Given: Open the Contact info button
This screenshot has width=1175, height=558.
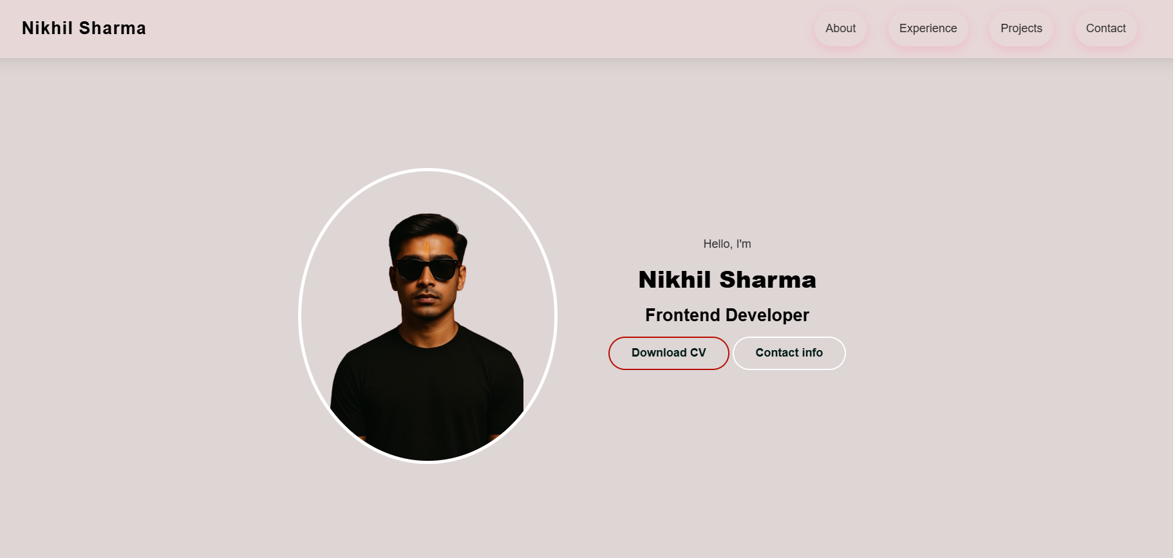Looking at the screenshot, I should (789, 353).
